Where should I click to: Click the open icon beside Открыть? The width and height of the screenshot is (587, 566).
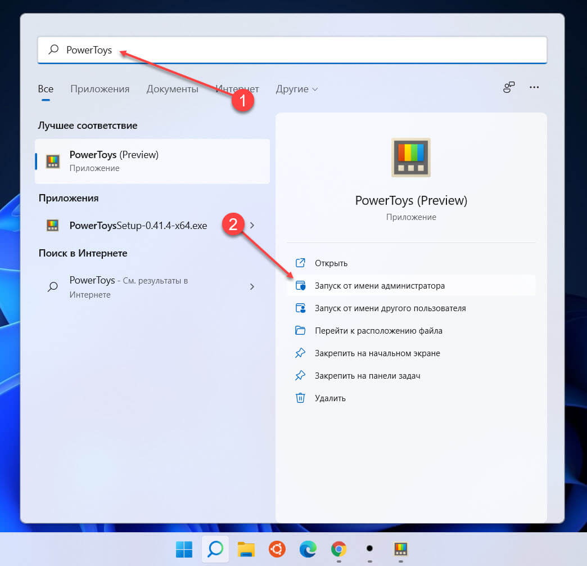[x=300, y=263]
